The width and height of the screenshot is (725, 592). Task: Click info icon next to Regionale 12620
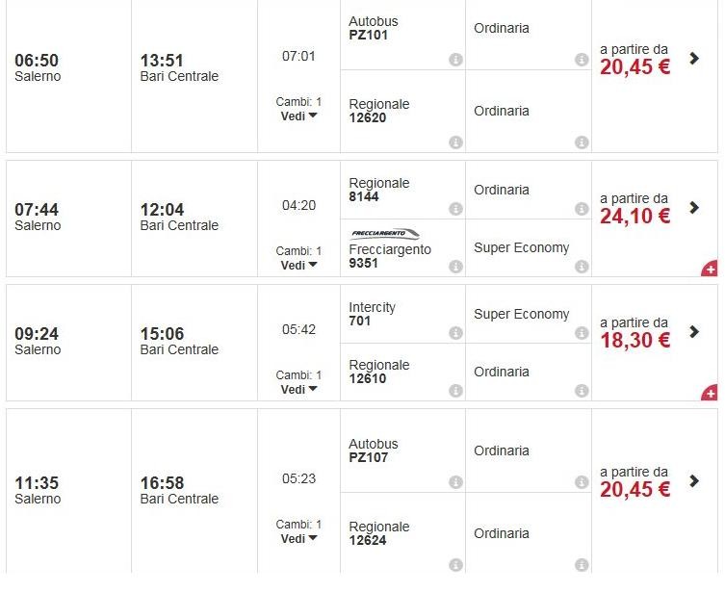[x=455, y=142]
